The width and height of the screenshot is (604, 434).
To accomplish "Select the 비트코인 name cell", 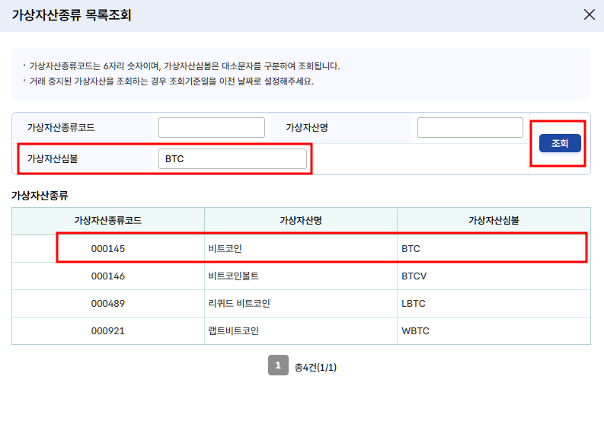I will (x=301, y=249).
